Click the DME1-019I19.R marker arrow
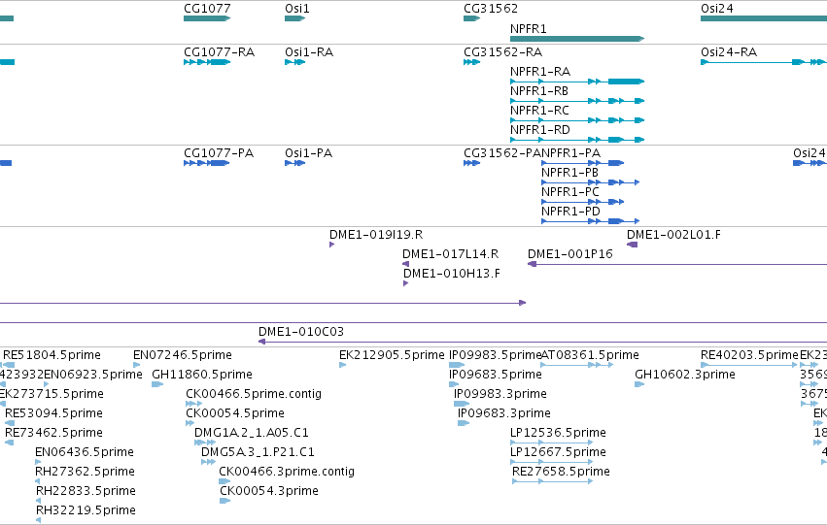Screen dimensions: 827x525 [331, 245]
